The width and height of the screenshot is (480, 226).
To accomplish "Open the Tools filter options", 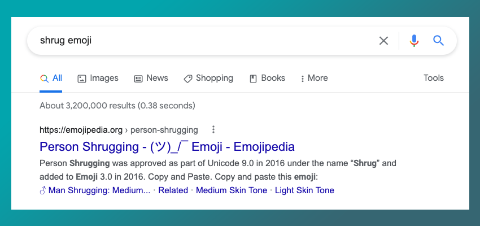I will [434, 78].
